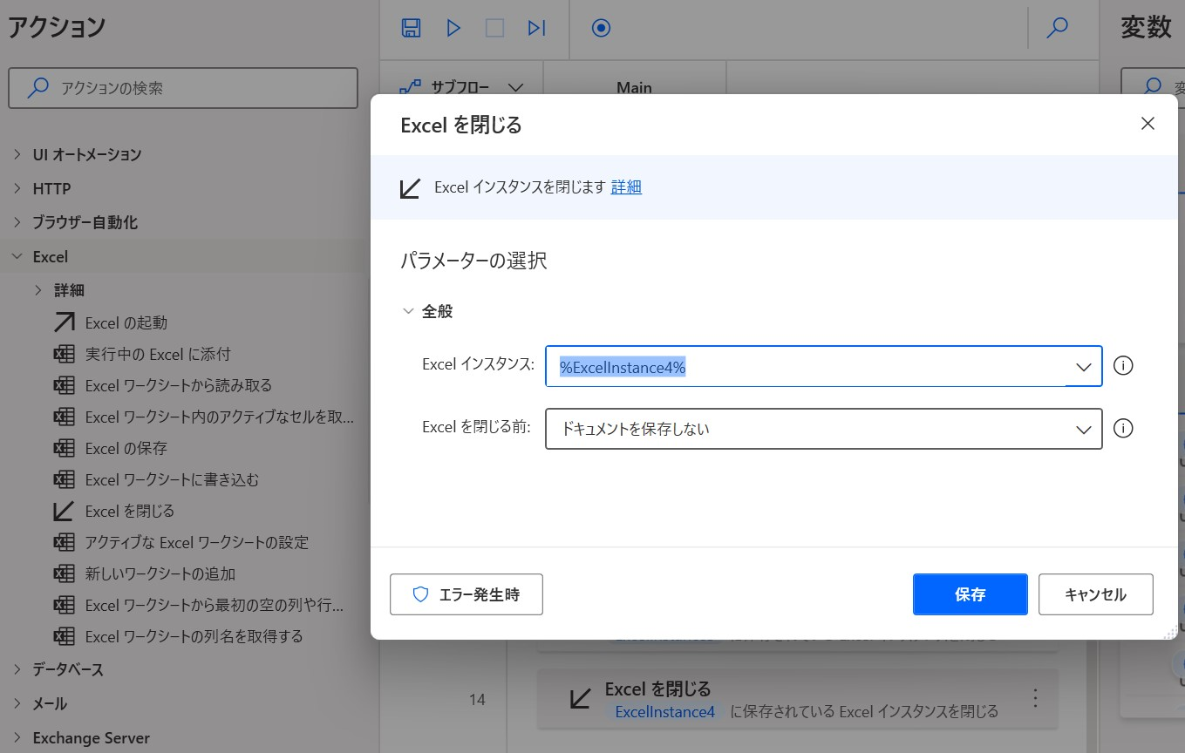Open the Excel インスタンス dropdown
Screen dimensions: 1185x753
(x=1083, y=366)
